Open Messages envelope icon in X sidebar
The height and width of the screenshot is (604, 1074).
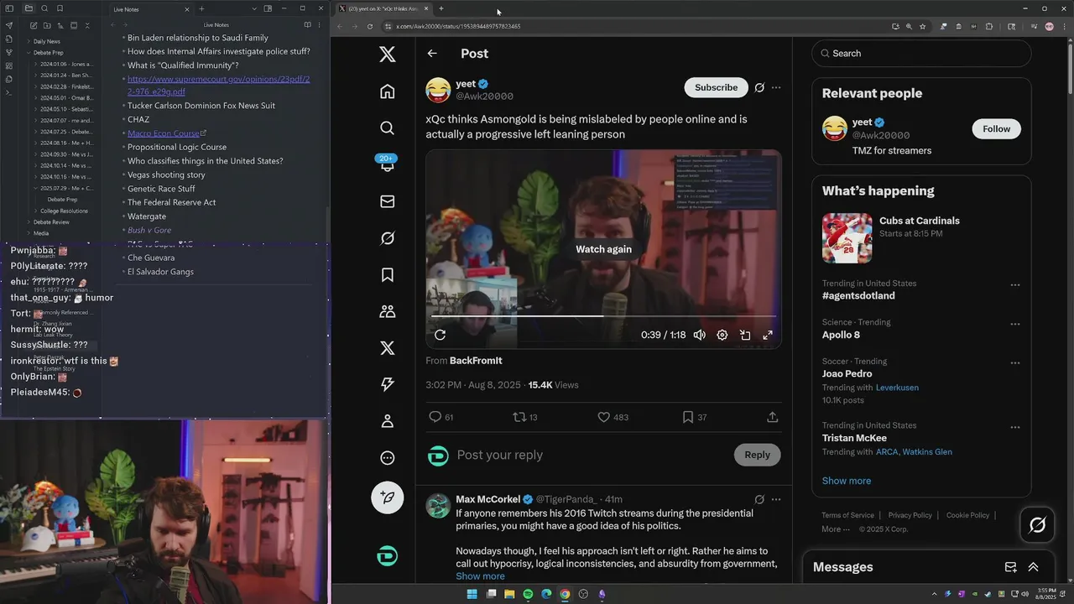[x=387, y=201]
